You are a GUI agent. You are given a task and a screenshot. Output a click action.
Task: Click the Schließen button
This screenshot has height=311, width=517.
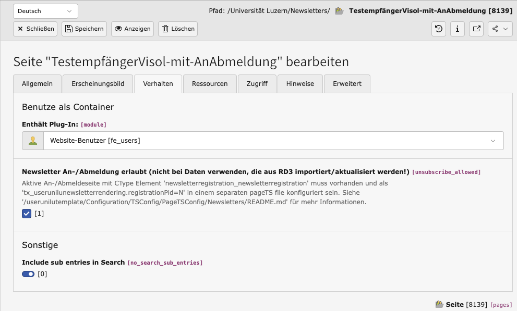pyautogui.click(x=35, y=29)
